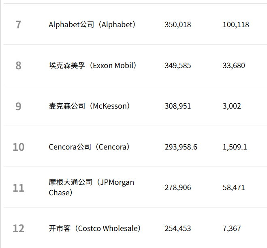Screen dimensions: 267x248
Task: Open the 麦克森公司 (McKesson) company link
Action: [89, 106]
